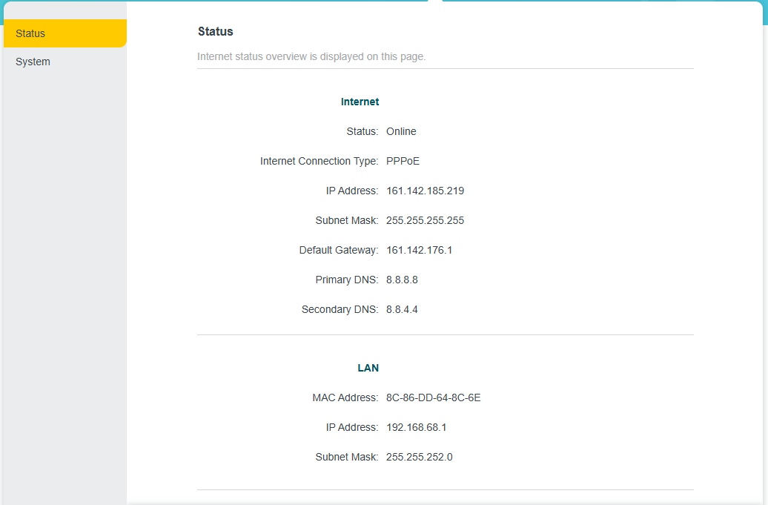Screen dimensions: 768x505
Task: Select the LAN subnet mask 255.255.252.0
Action: coord(420,457)
